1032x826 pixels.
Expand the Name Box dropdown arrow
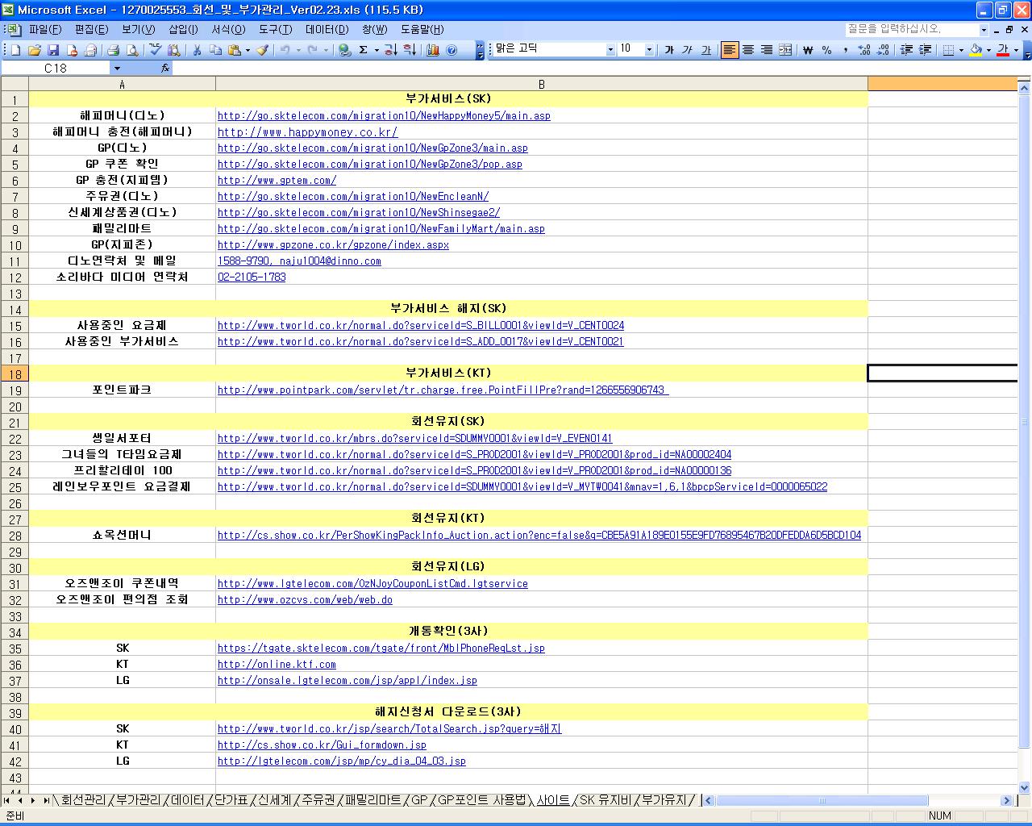click(x=117, y=69)
